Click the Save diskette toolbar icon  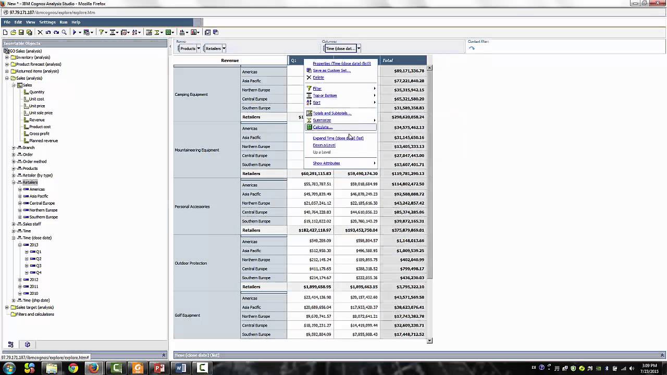pos(21,32)
